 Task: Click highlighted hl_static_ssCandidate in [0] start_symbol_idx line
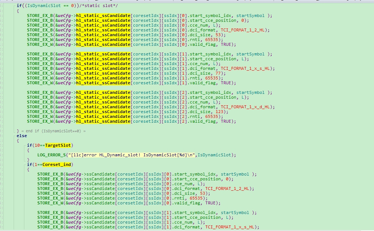point(103,16)
